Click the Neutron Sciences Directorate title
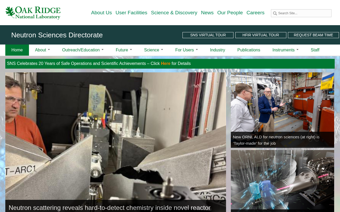Viewport: 340px width, 212px height. 57,35
